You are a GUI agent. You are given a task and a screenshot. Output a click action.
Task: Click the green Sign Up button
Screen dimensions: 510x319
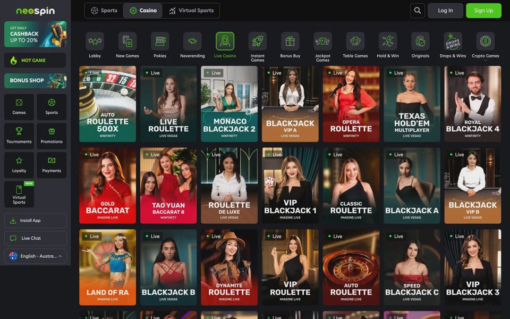coord(483,11)
